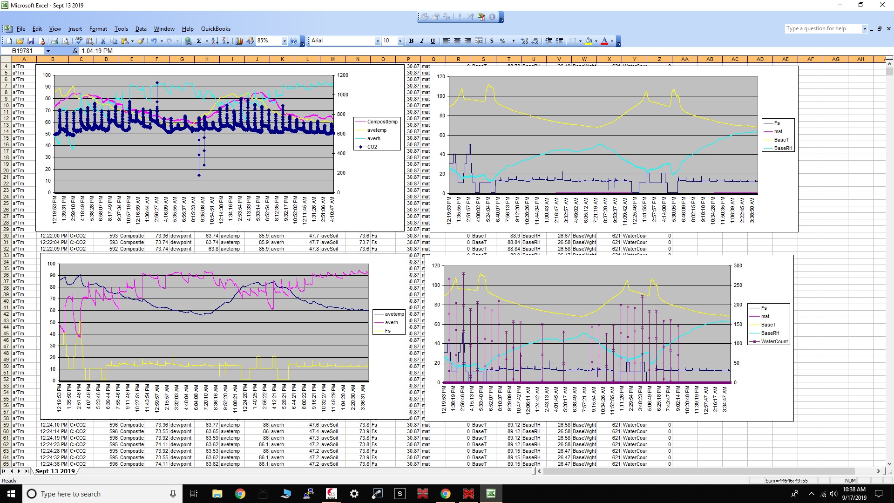Viewport: 894px width, 503px height.
Task: Click the Save floppy disk icon
Action: (31, 41)
